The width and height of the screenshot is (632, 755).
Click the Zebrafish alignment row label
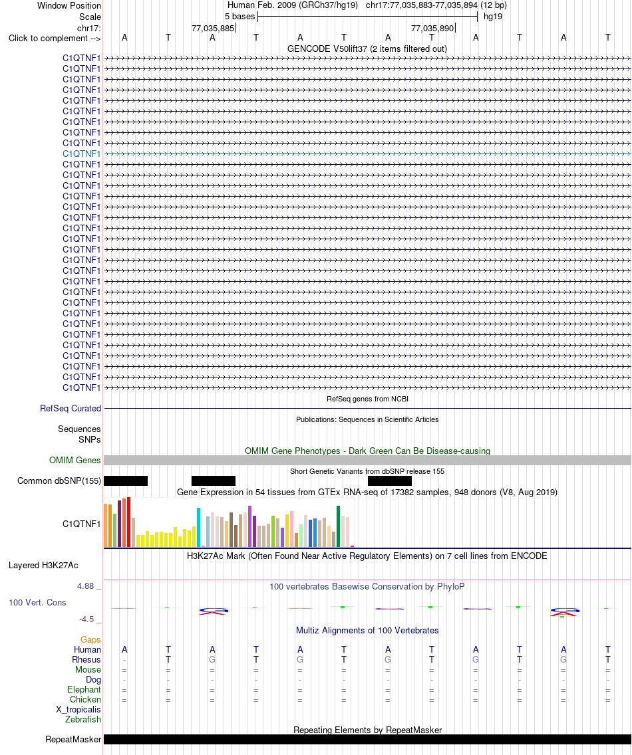pos(83,719)
